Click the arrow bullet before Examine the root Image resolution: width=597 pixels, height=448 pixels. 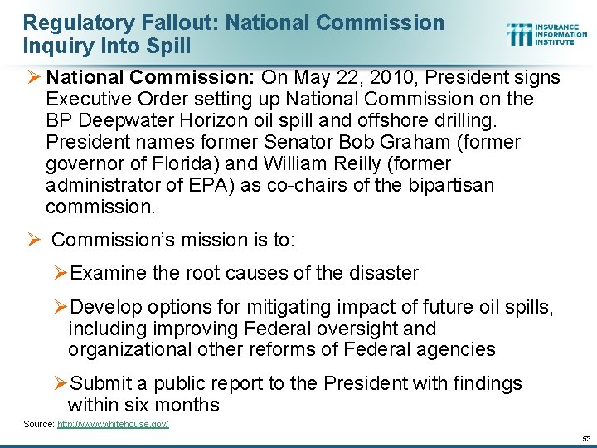coord(60,273)
